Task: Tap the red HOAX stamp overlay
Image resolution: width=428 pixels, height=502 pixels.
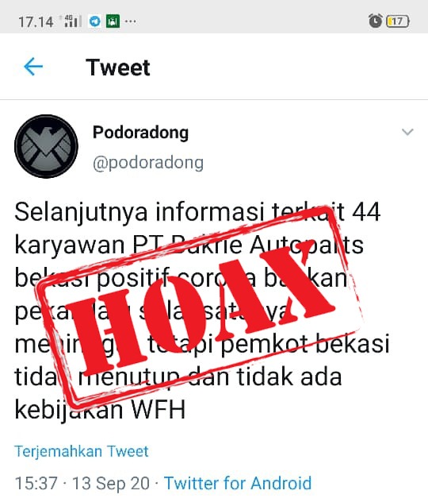Action: [x=200, y=307]
